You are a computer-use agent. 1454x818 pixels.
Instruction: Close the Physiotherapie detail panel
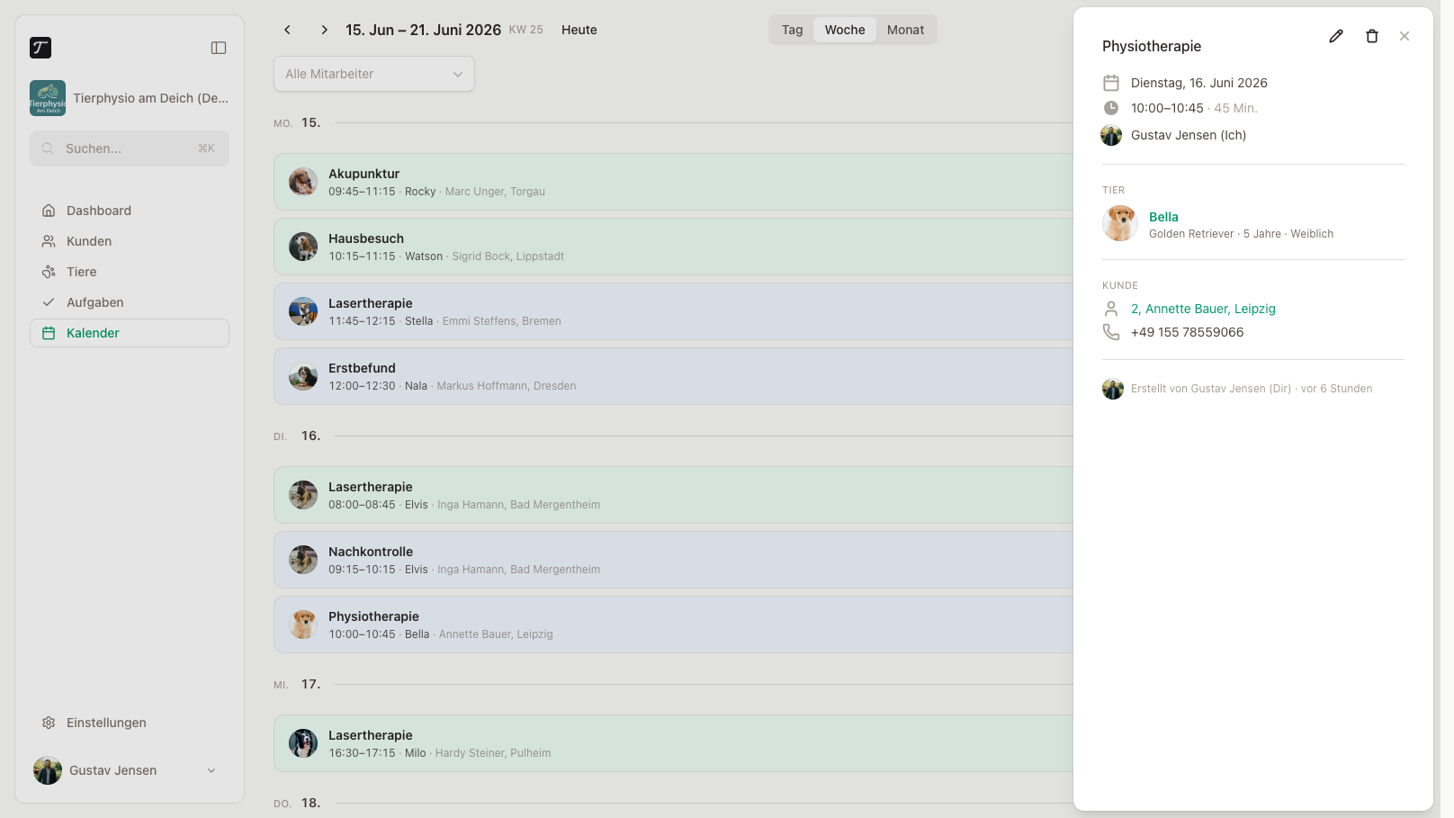tap(1405, 36)
